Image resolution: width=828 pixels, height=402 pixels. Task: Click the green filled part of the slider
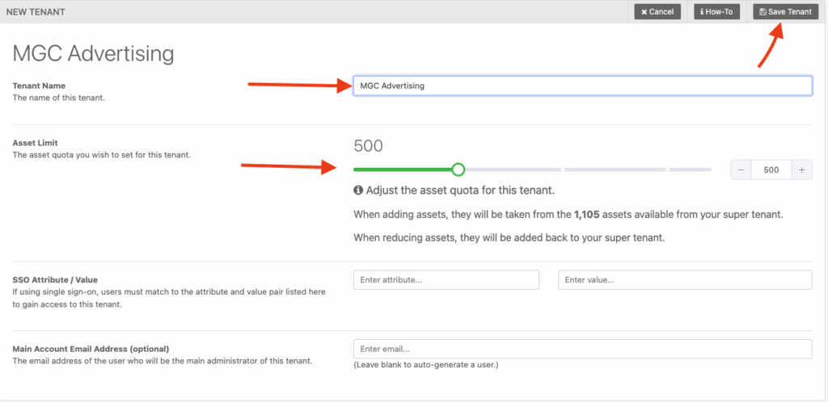click(x=404, y=170)
